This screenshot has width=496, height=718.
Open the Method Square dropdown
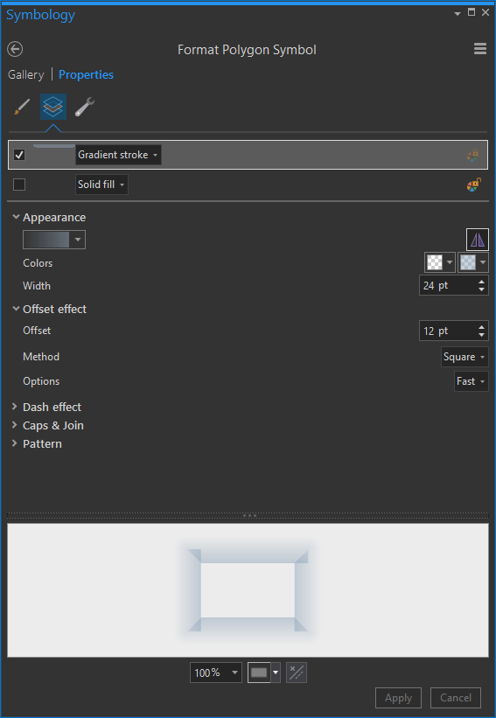465,357
